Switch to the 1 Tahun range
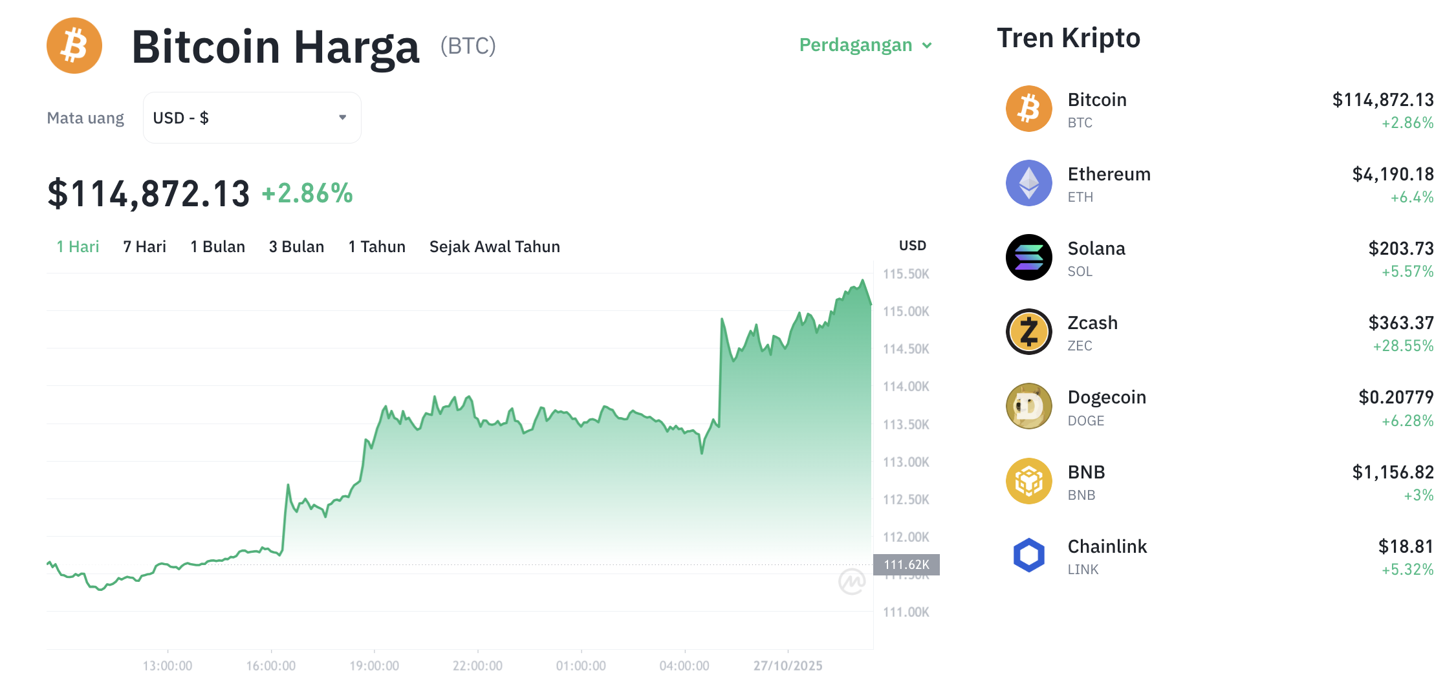Viewport: 1445px width, 675px height. tap(376, 246)
